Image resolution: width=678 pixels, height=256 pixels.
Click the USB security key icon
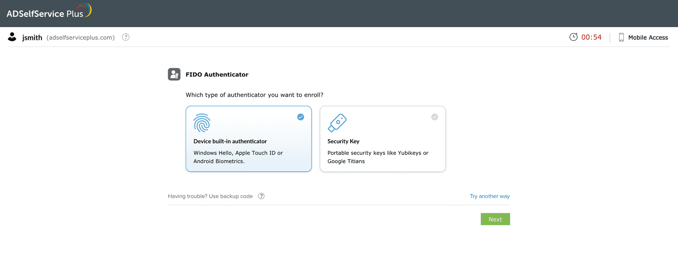click(x=337, y=123)
